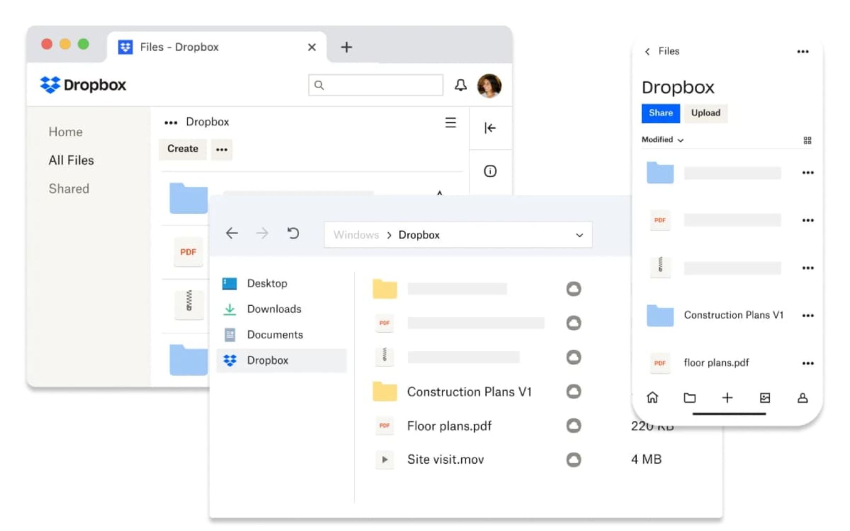The width and height of the screenshot is (850, 531).
Task: Click the Dropbox logo in the browser header
Action: click(83, 85)
